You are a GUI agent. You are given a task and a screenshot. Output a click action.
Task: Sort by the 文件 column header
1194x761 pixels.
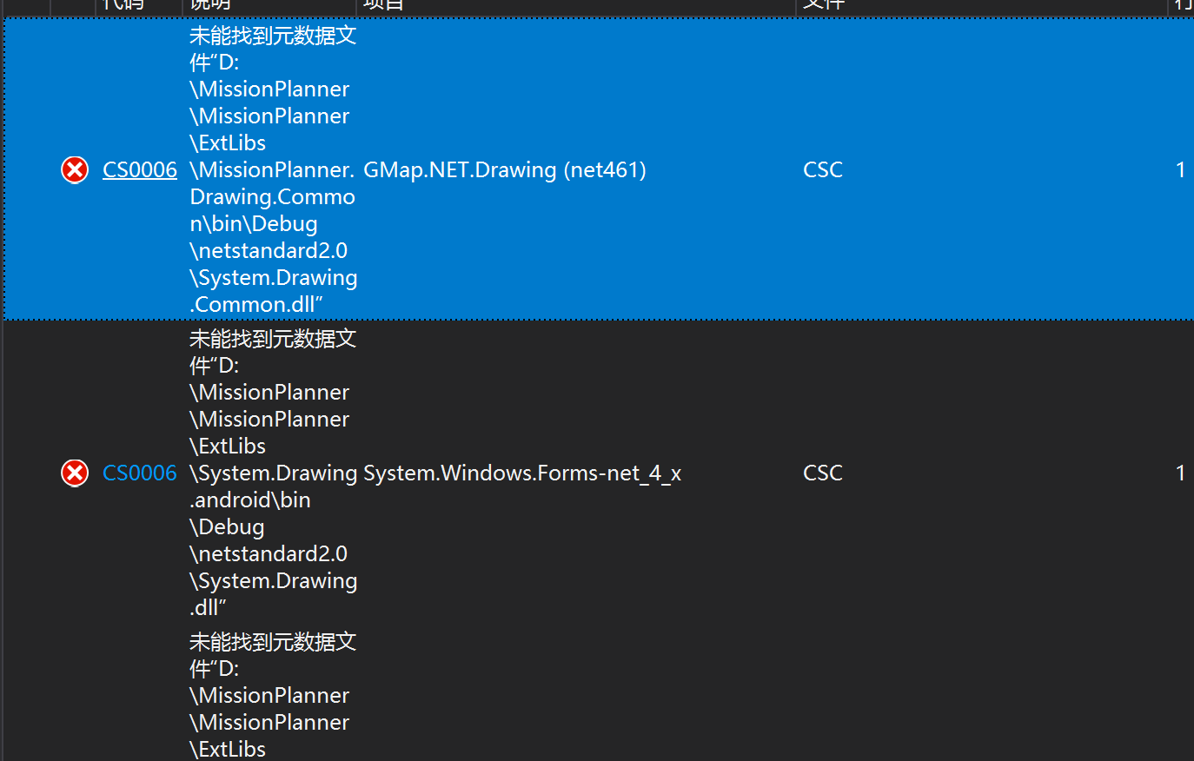click(x=982, y=6)
